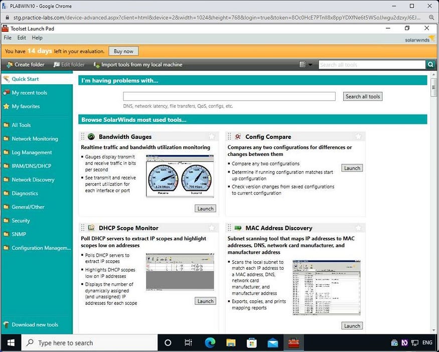
Task: Open the layout view dropdown arrow
Action: tap(310, 65)
